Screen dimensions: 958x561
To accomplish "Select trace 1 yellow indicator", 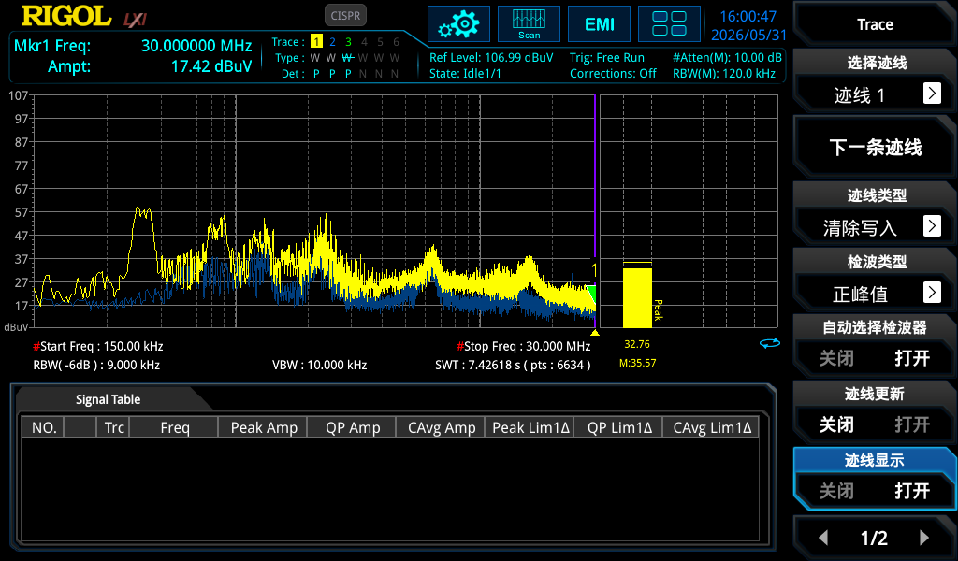I will tap(316, 41).
